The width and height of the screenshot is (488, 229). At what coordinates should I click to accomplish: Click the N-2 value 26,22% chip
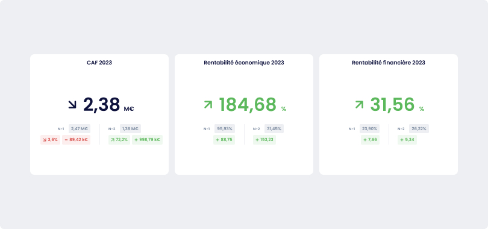tap(419, 129)
